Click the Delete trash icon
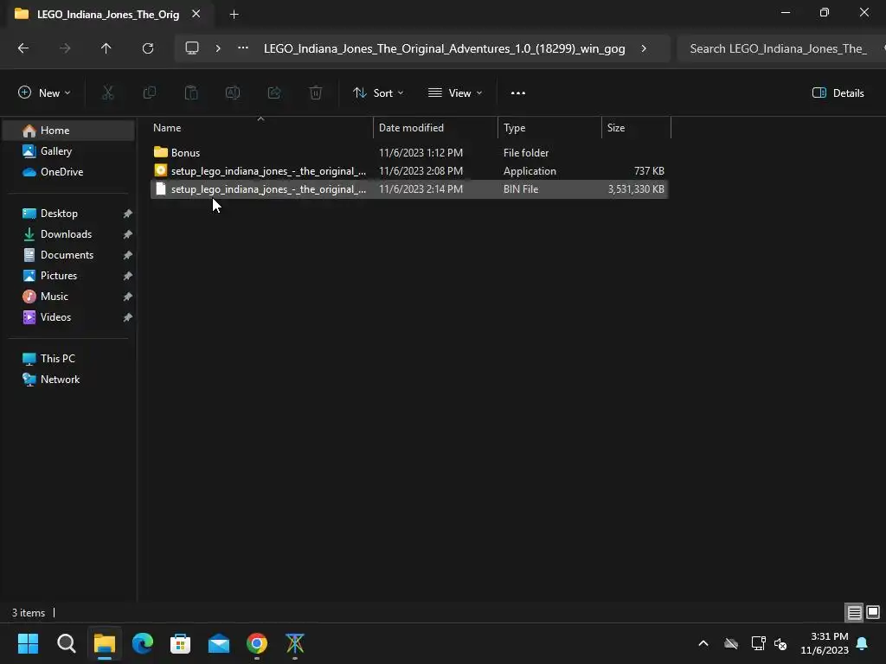The height and width of the screenshot is (664, 886). [x=316, y=93]
